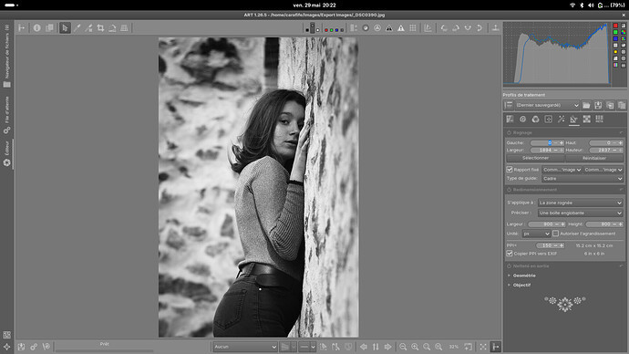This screenshot has height=354, width=629.
Task: Load a processing profile from file
Action: (x=586, y=105)
